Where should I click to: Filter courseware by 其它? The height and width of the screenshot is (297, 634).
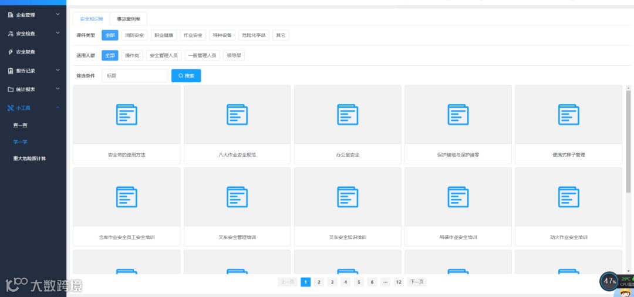(x=281, y=35)
